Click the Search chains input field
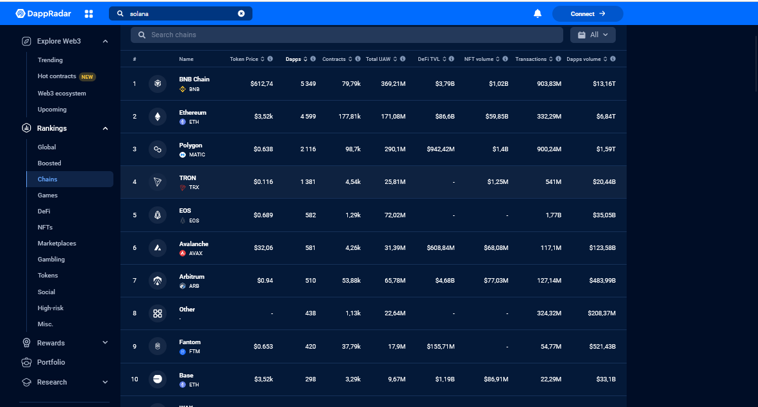This screenshot has height=407, width=758. [x=346, y=35]
